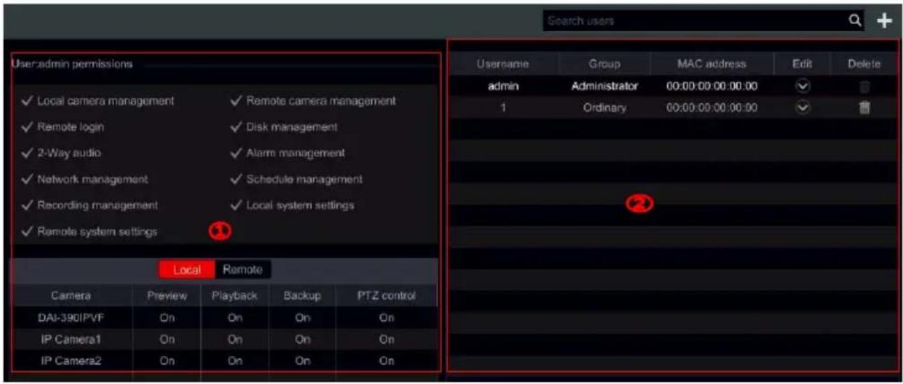Toggle Local system settings permission
The height and width of the screenshot is (384, 903).
coord(292,205)
